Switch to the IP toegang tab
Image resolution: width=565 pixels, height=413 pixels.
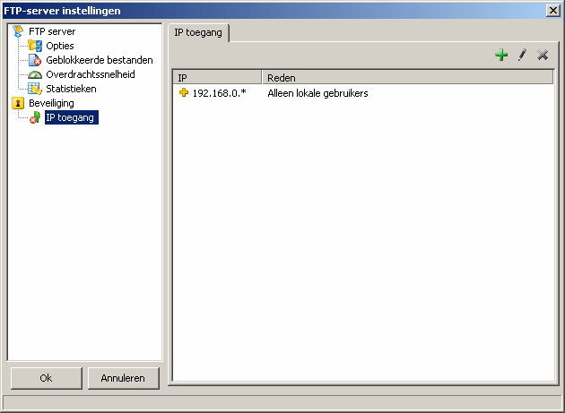pos(198,33)
